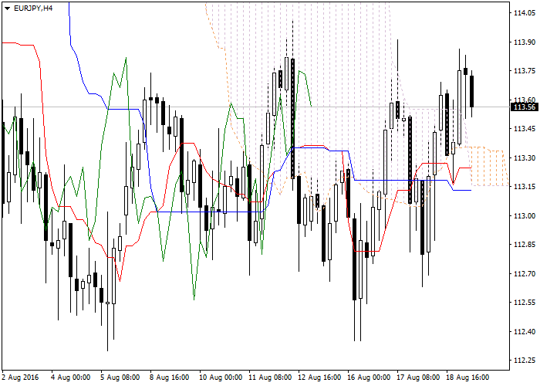Click the current price label 113.56
The height and width of the screenshot is (386, 540).
[x=525, y=107]
